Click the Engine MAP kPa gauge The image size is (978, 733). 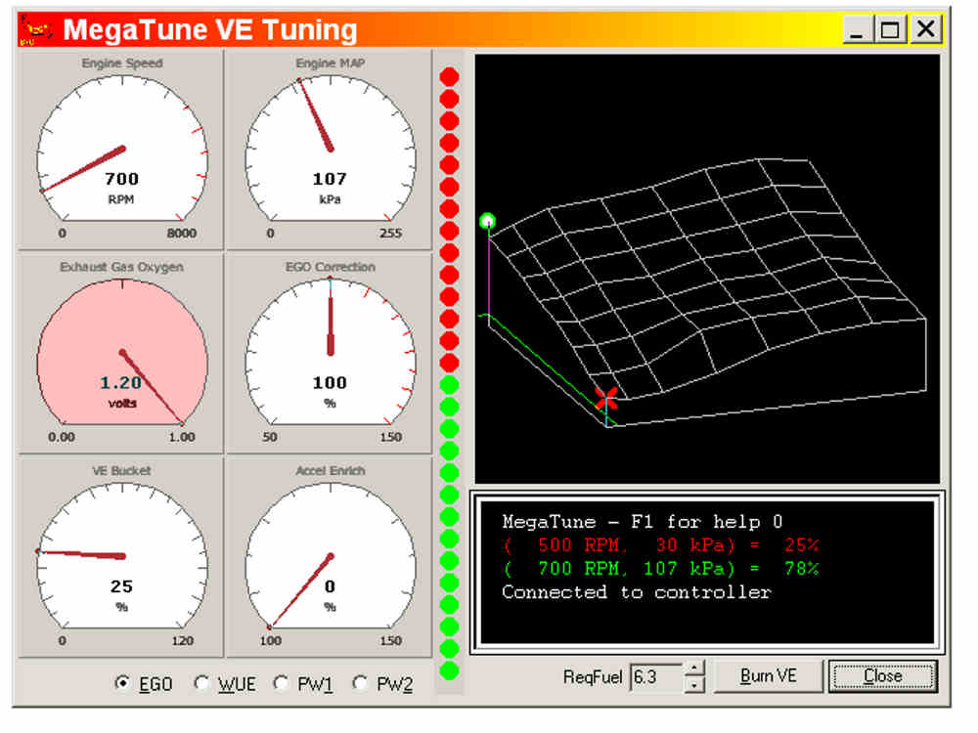[330, 151]
